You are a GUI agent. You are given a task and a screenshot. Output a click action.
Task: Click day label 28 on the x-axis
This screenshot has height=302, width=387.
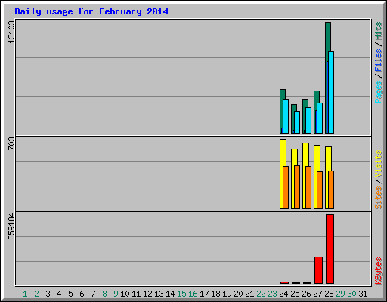point(329,294)
